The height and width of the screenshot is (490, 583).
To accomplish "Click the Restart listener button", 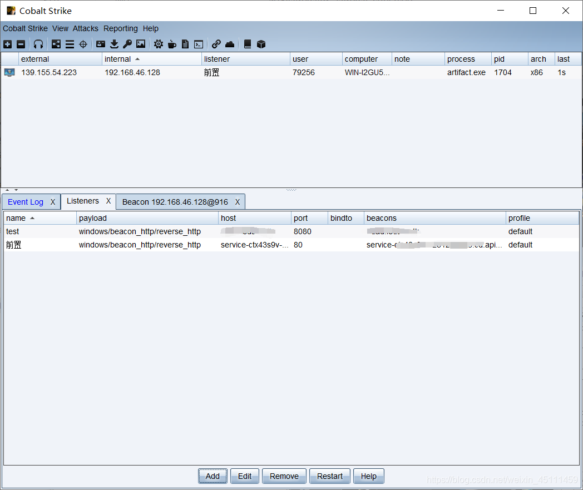I will [x=330, y=476].
